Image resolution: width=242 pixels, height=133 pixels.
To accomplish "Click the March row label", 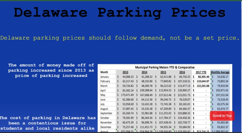I will coord(104,86).
